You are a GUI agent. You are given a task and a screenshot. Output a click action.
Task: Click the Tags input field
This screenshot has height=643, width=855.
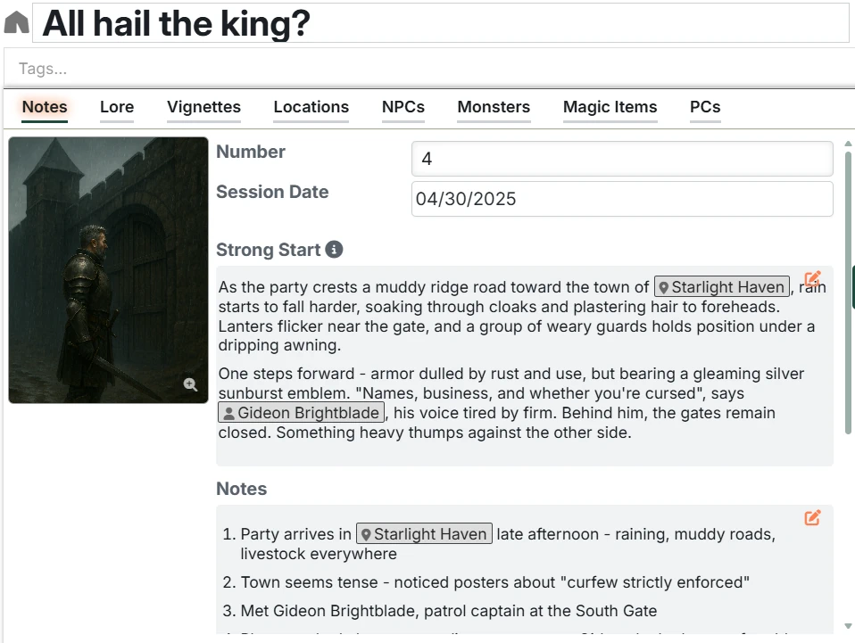click(x=428, y=69)
